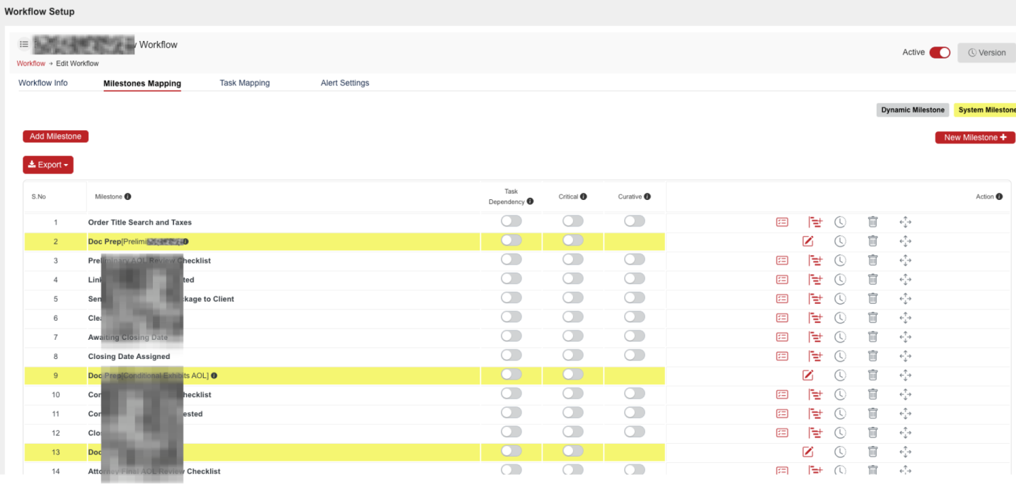
Task: Click the info icon beside Milestone header
Action: point(128,197)
